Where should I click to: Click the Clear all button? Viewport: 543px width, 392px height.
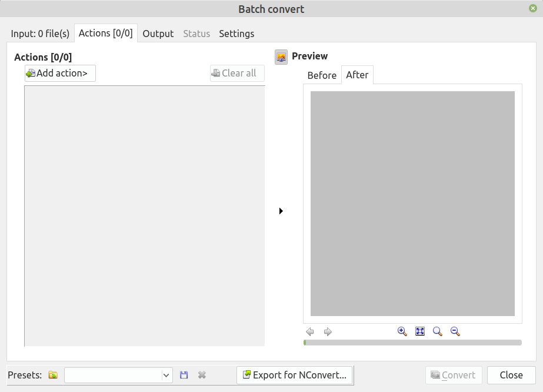point(237,73)
